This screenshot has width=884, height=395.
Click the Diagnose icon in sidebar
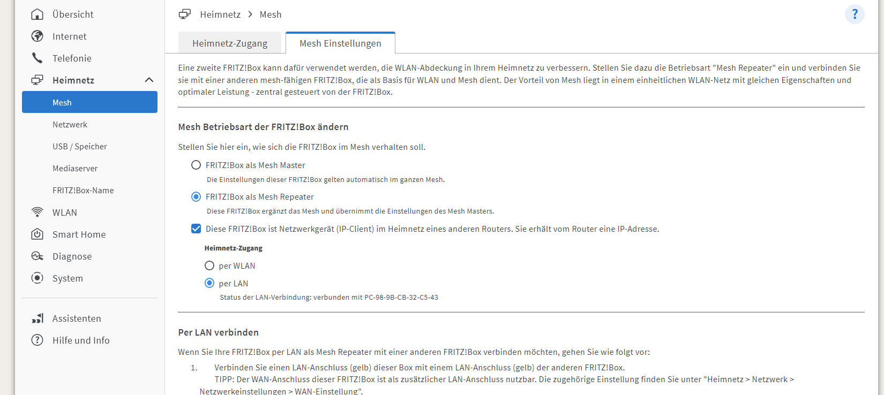pyautogui.click(x=37, y=256)
